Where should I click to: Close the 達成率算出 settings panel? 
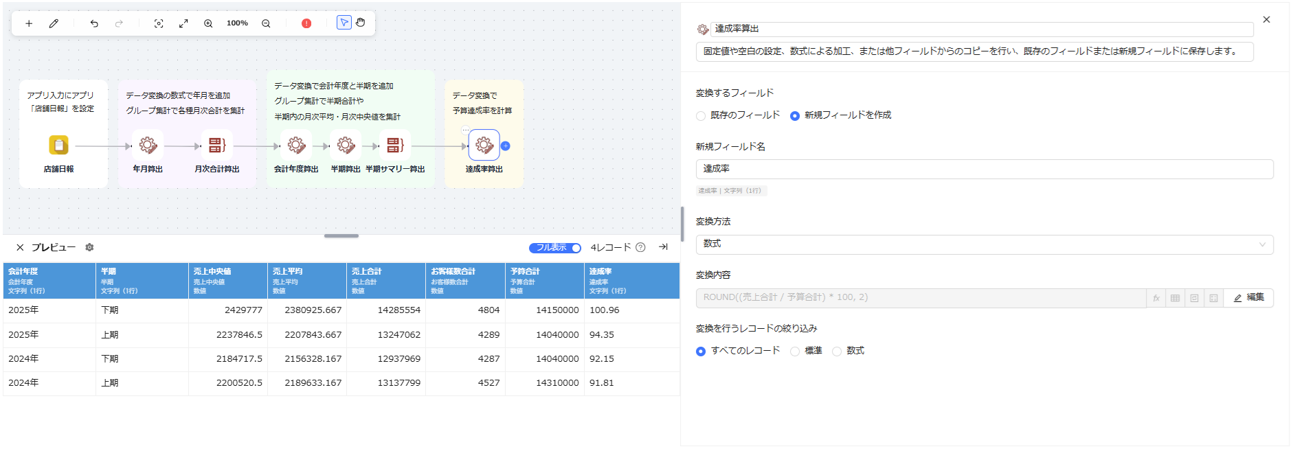(x=1266, y=20)
